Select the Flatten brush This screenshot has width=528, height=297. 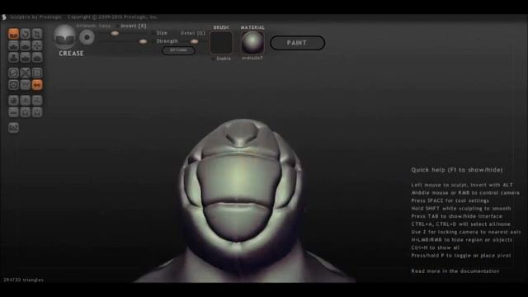point(26,45)
